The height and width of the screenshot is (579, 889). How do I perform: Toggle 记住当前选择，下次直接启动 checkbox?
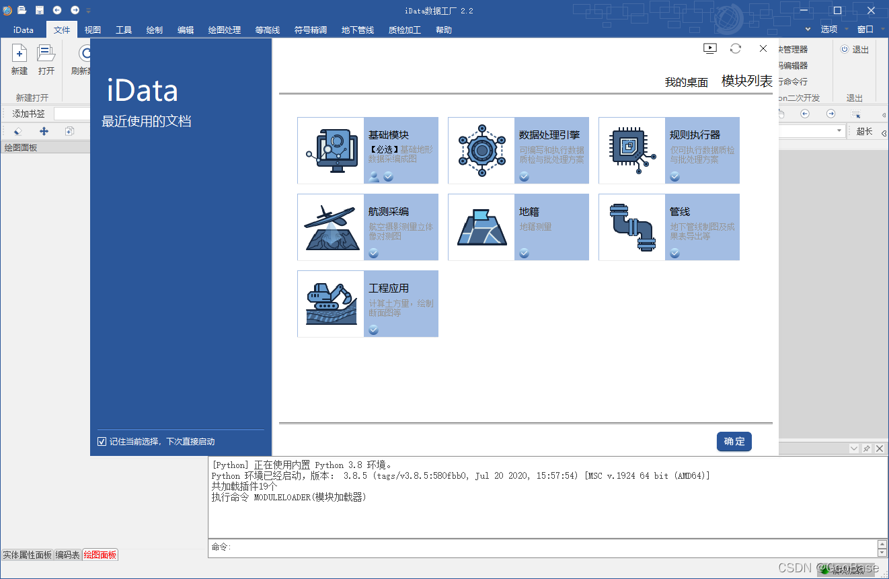102,442
